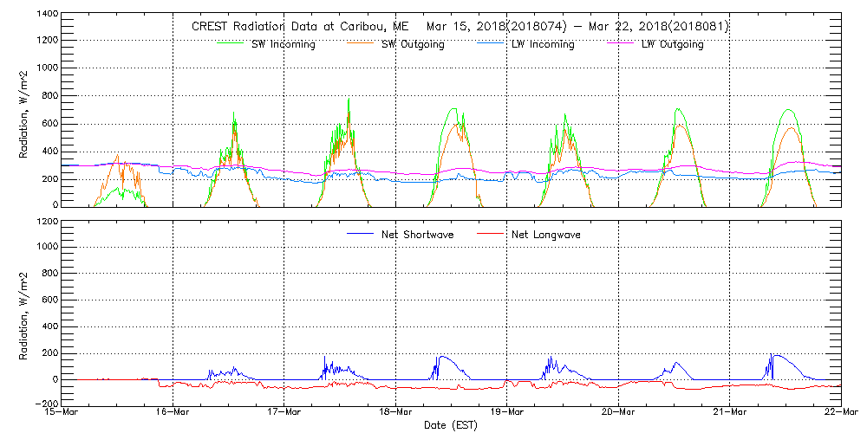Select the 'SW Outgoing' legend label

tap(413, 45)
